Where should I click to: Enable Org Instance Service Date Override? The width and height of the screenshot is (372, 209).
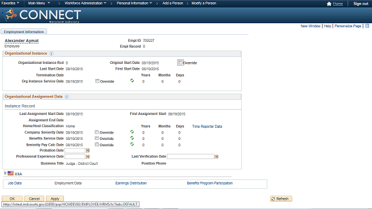point(97,81)
